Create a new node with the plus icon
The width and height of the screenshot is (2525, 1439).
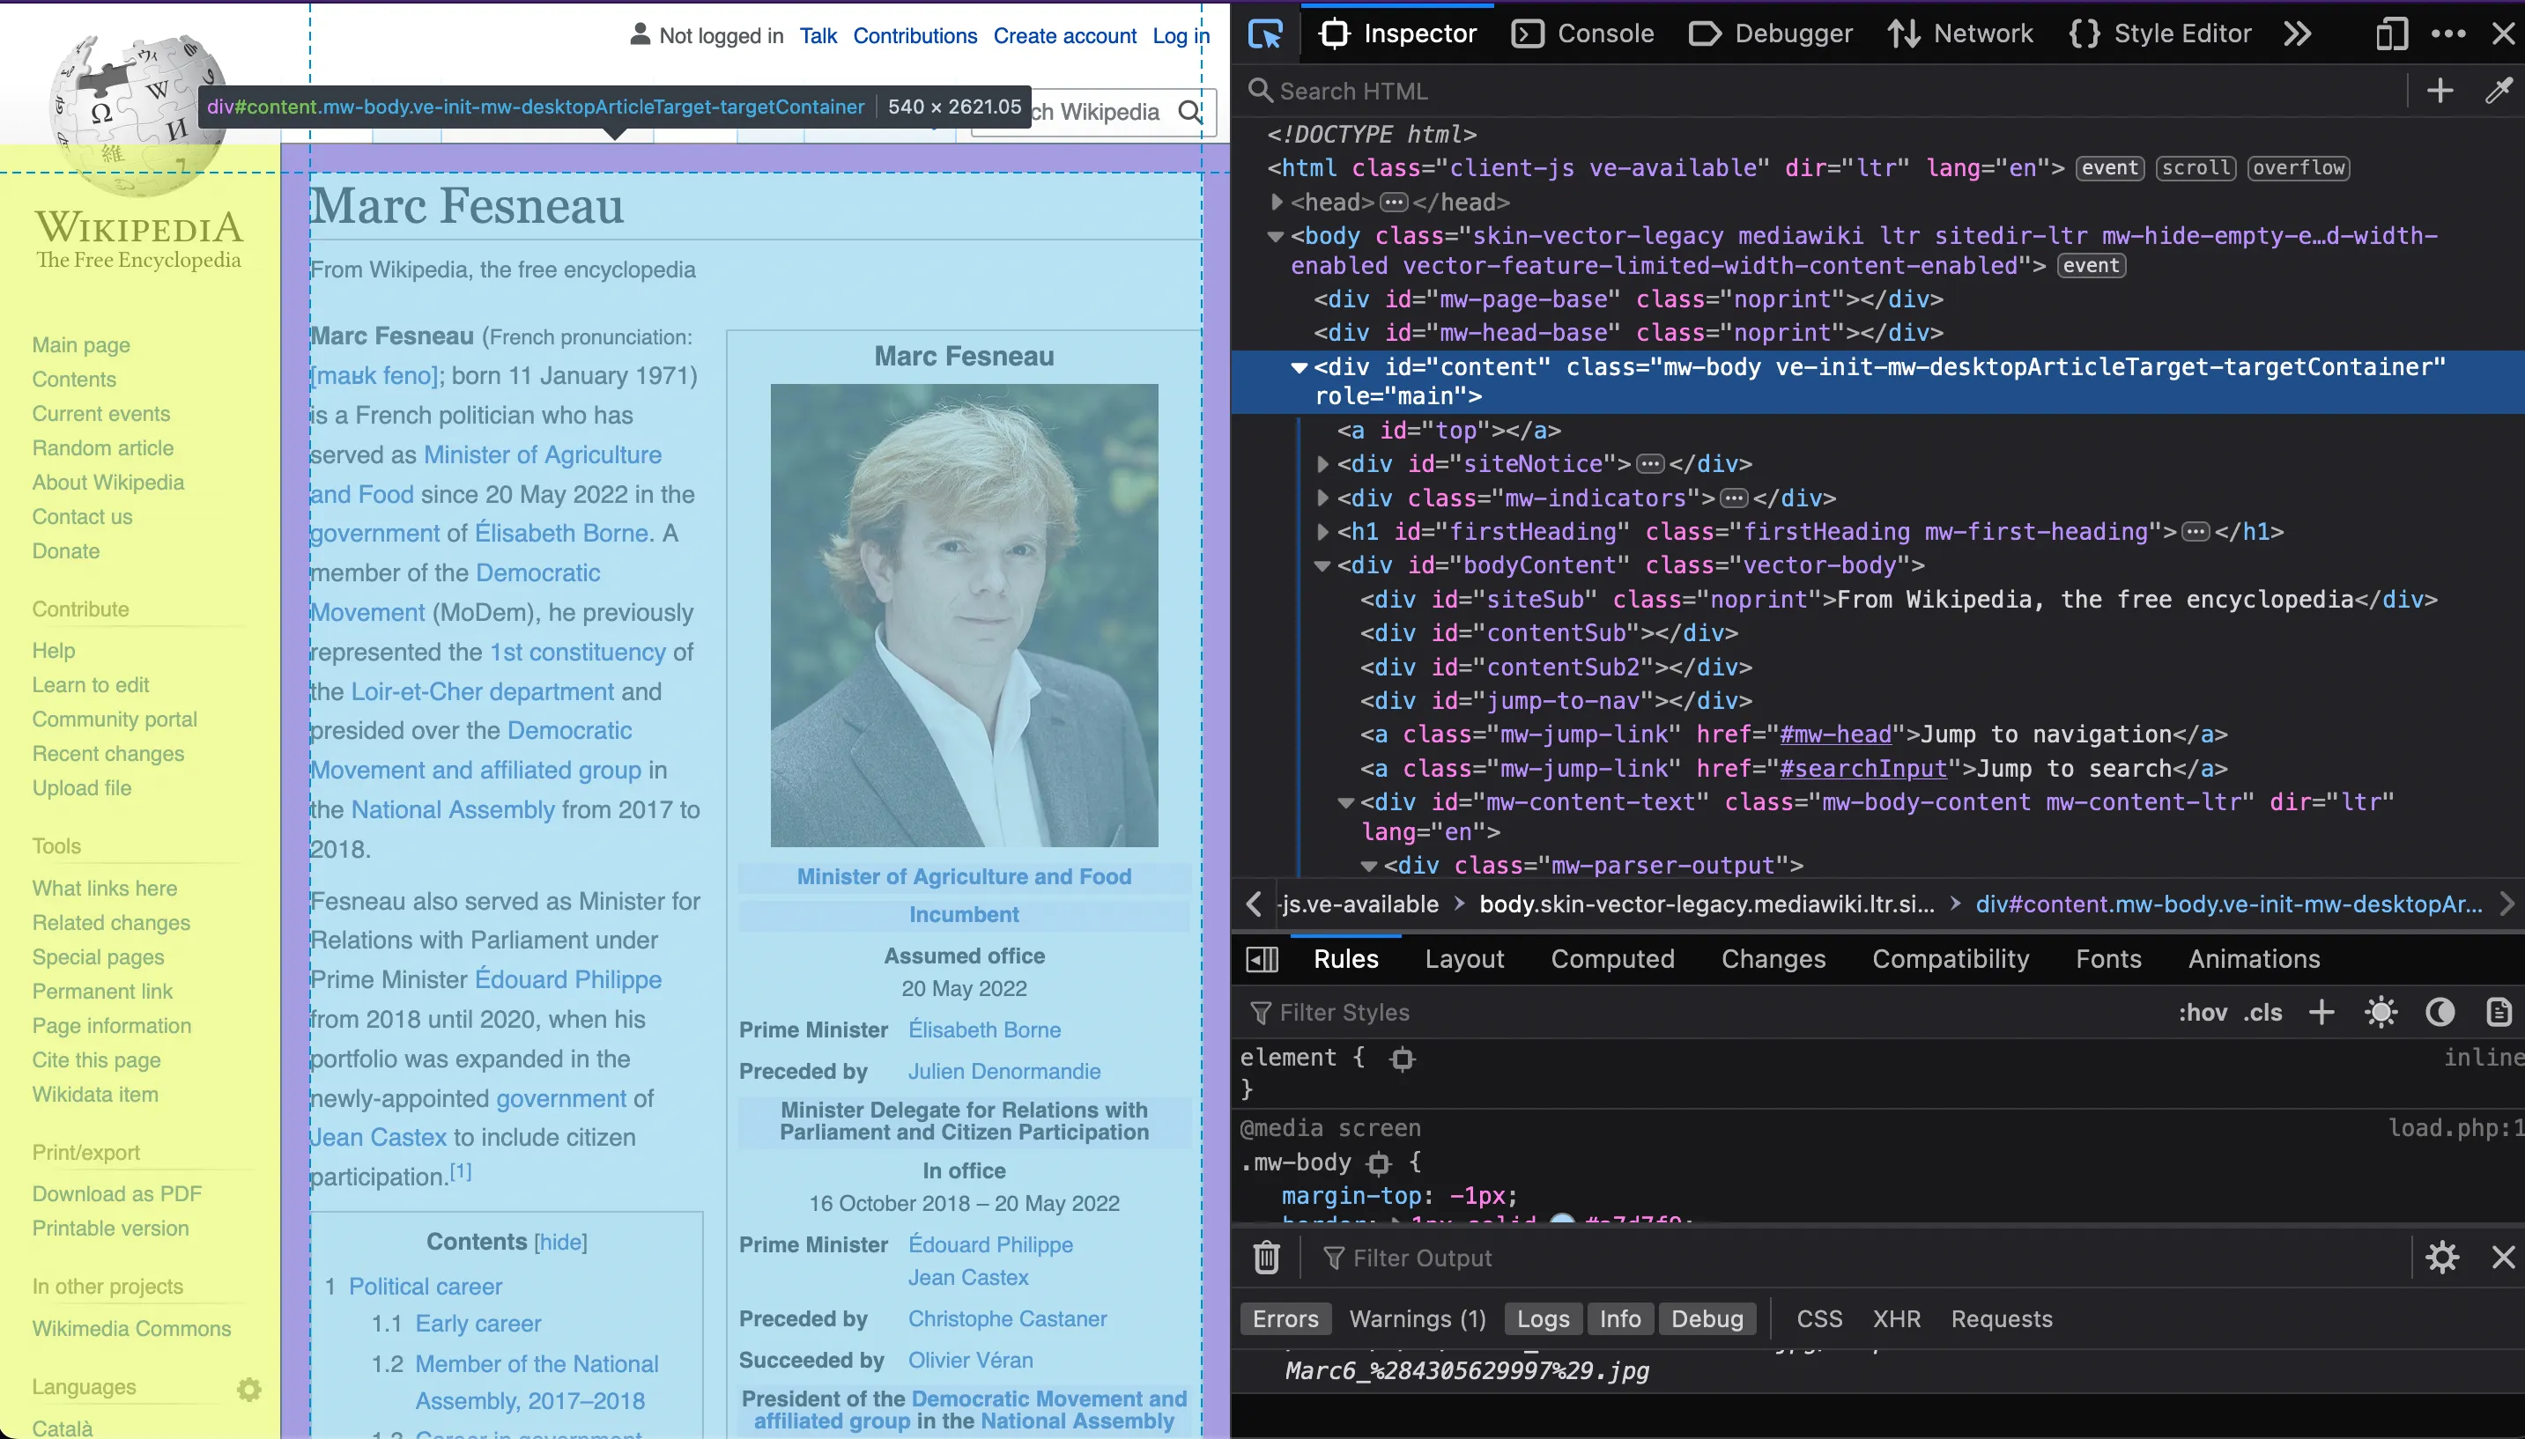(2440, 90)
